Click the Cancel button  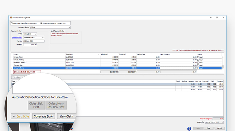pos(219,128)
